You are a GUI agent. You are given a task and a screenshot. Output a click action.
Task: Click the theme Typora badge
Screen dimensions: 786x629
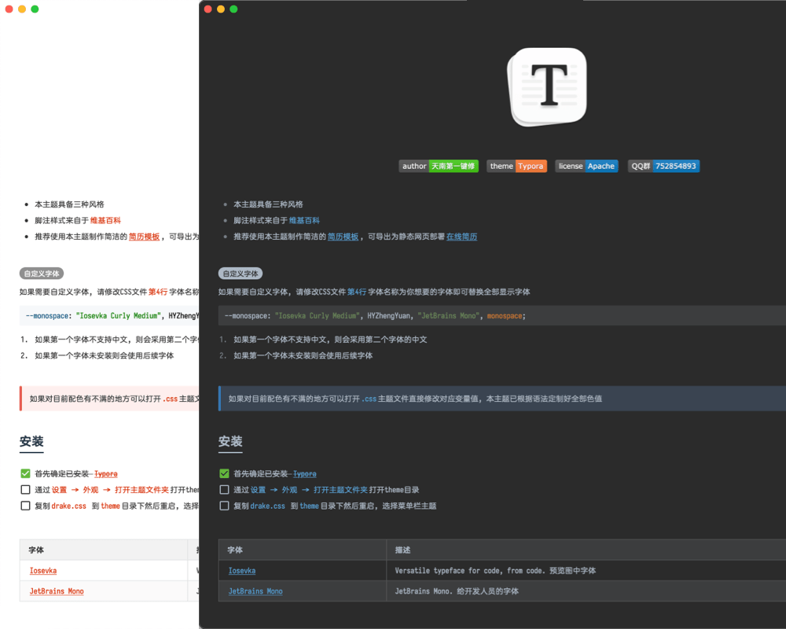[x=516, y=166]
